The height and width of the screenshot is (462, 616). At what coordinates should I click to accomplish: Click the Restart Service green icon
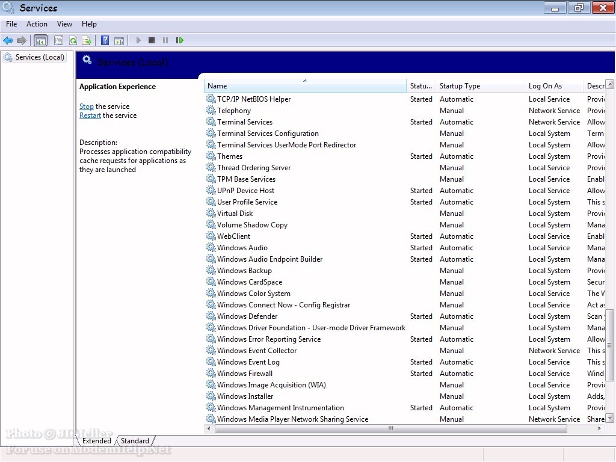point(179,40)
